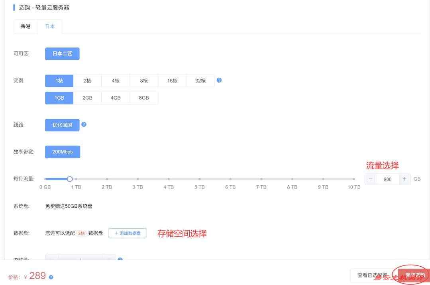
Task: Select the 200Mbps bandwidth option
Action: click(x=62, y=151)
